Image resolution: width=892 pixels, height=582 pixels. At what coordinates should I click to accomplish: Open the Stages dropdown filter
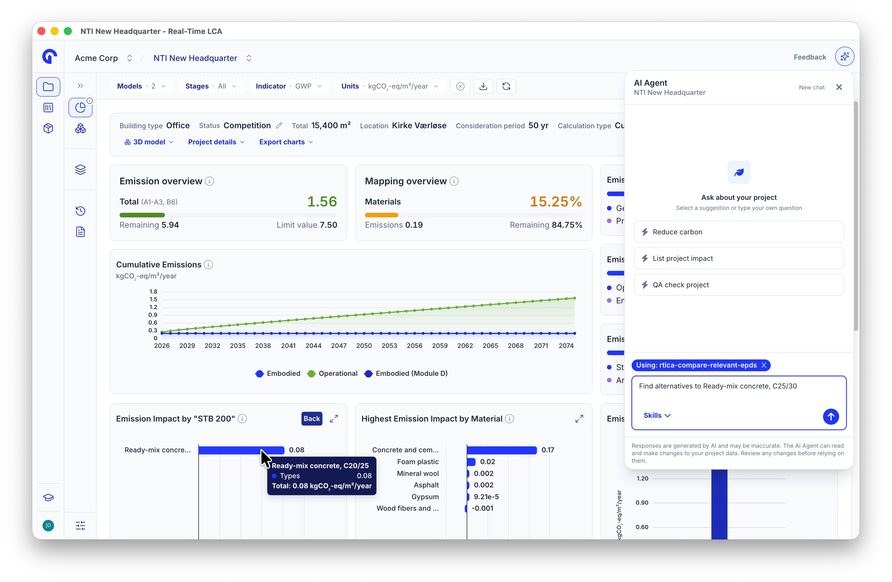click(211, 86)
